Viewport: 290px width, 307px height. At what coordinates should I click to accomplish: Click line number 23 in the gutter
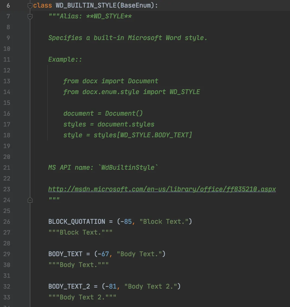click(x=7, y=189)
